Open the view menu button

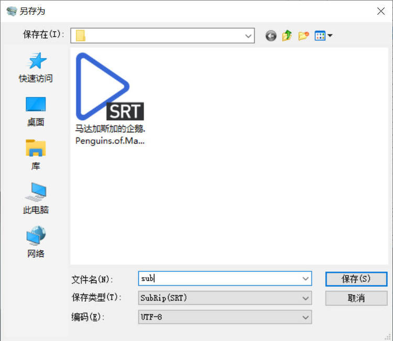pos(323,36)
